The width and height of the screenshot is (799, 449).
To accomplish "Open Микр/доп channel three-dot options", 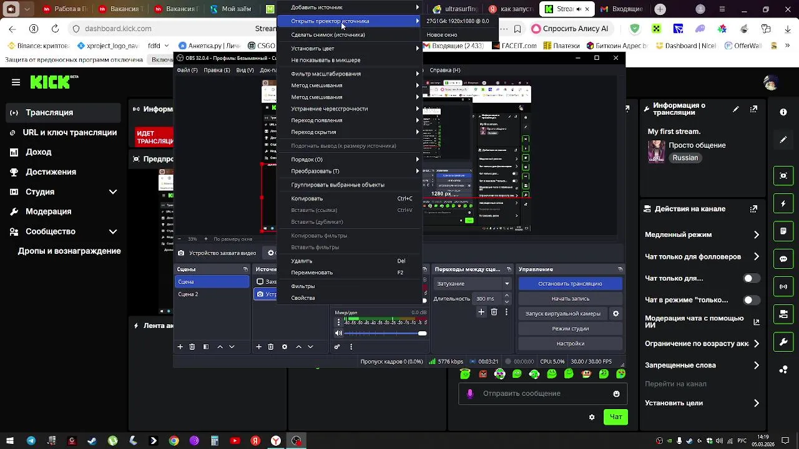I will point(339,322).
